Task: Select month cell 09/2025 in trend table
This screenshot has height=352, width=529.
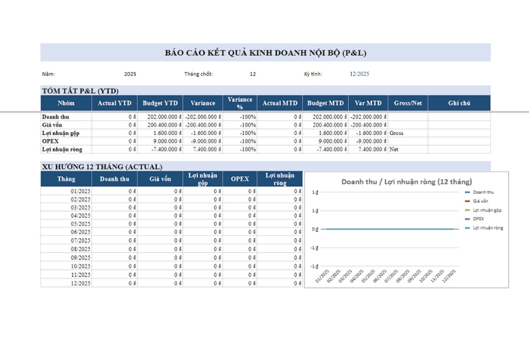Action: (66, 258)
